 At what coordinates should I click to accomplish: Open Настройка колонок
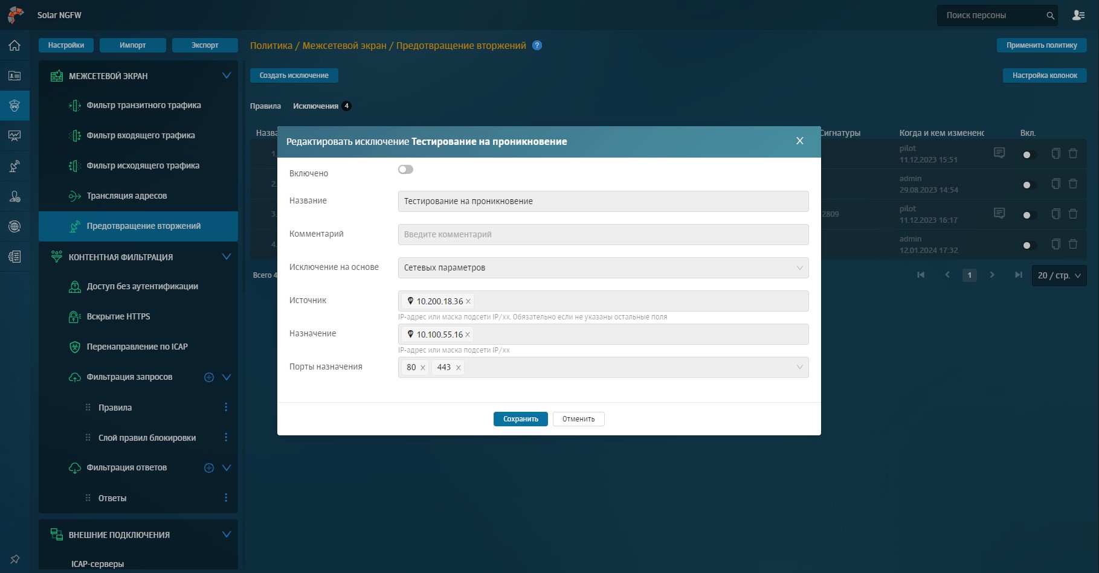pos(1045,75)
